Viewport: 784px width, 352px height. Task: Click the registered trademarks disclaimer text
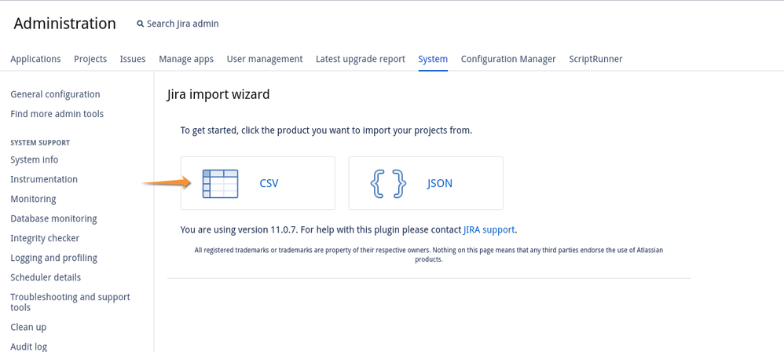coord(428,255)
